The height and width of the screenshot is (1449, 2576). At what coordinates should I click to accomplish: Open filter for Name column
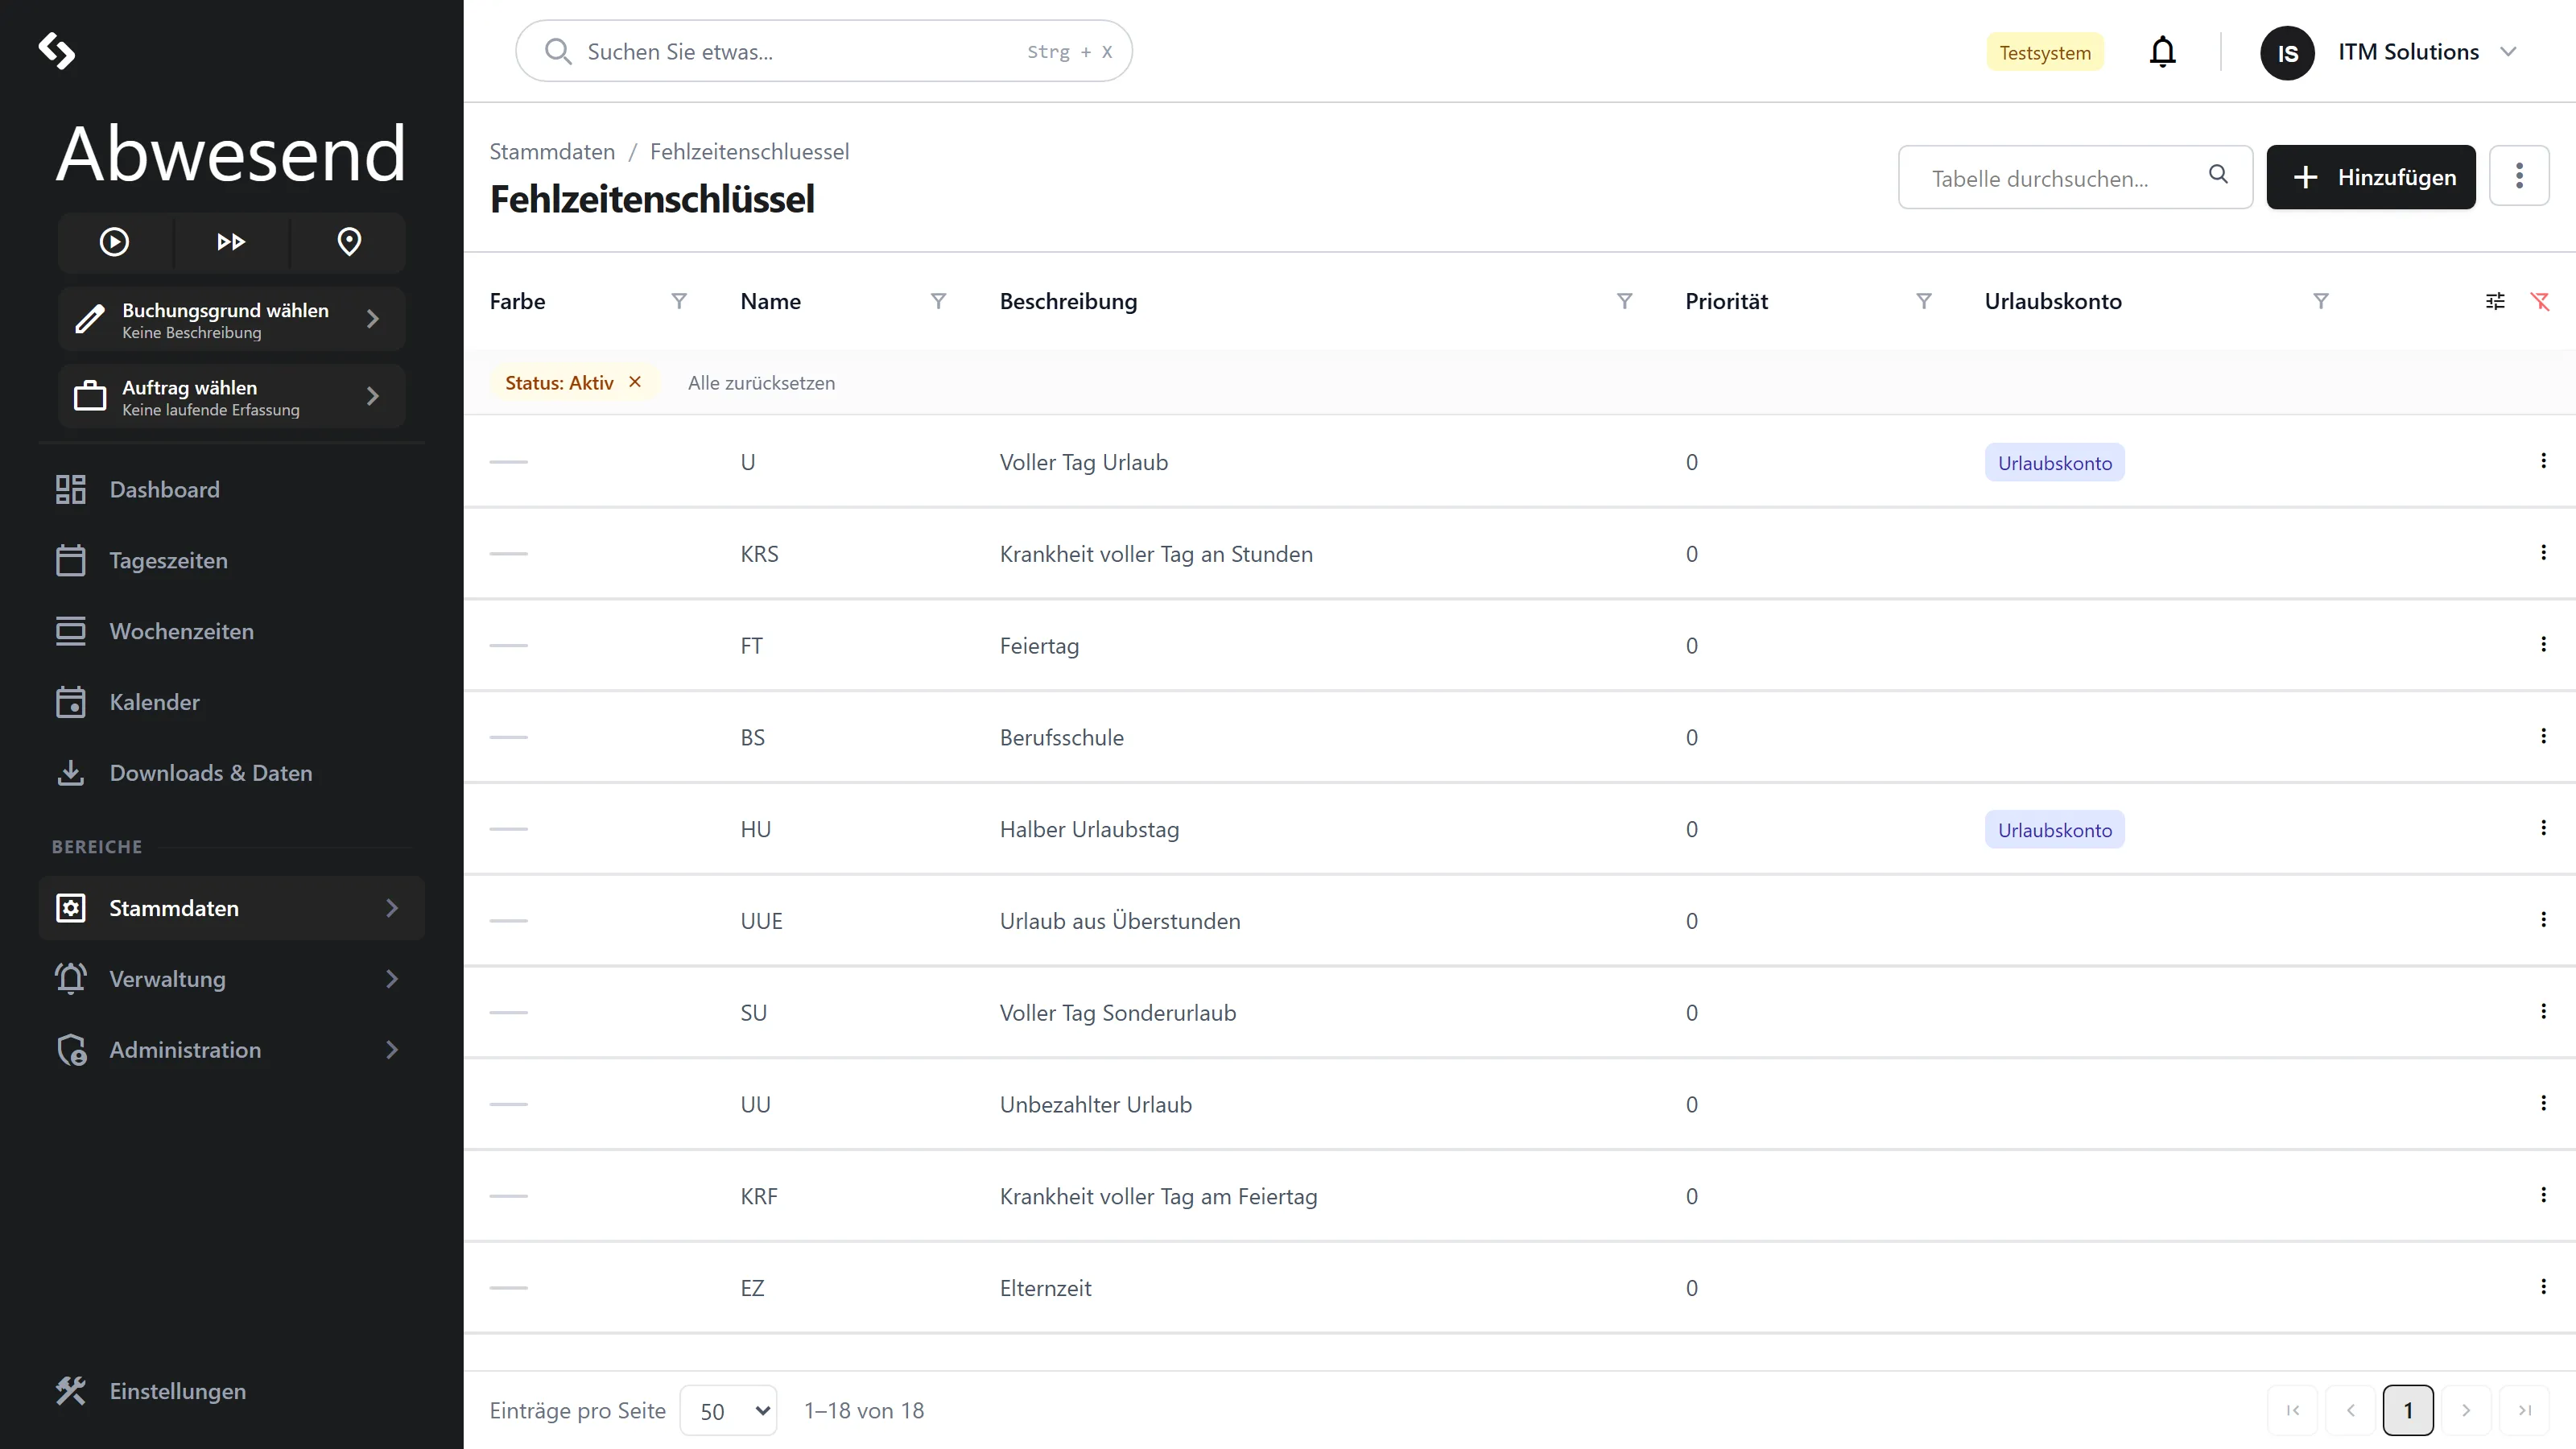pos(938,301)
